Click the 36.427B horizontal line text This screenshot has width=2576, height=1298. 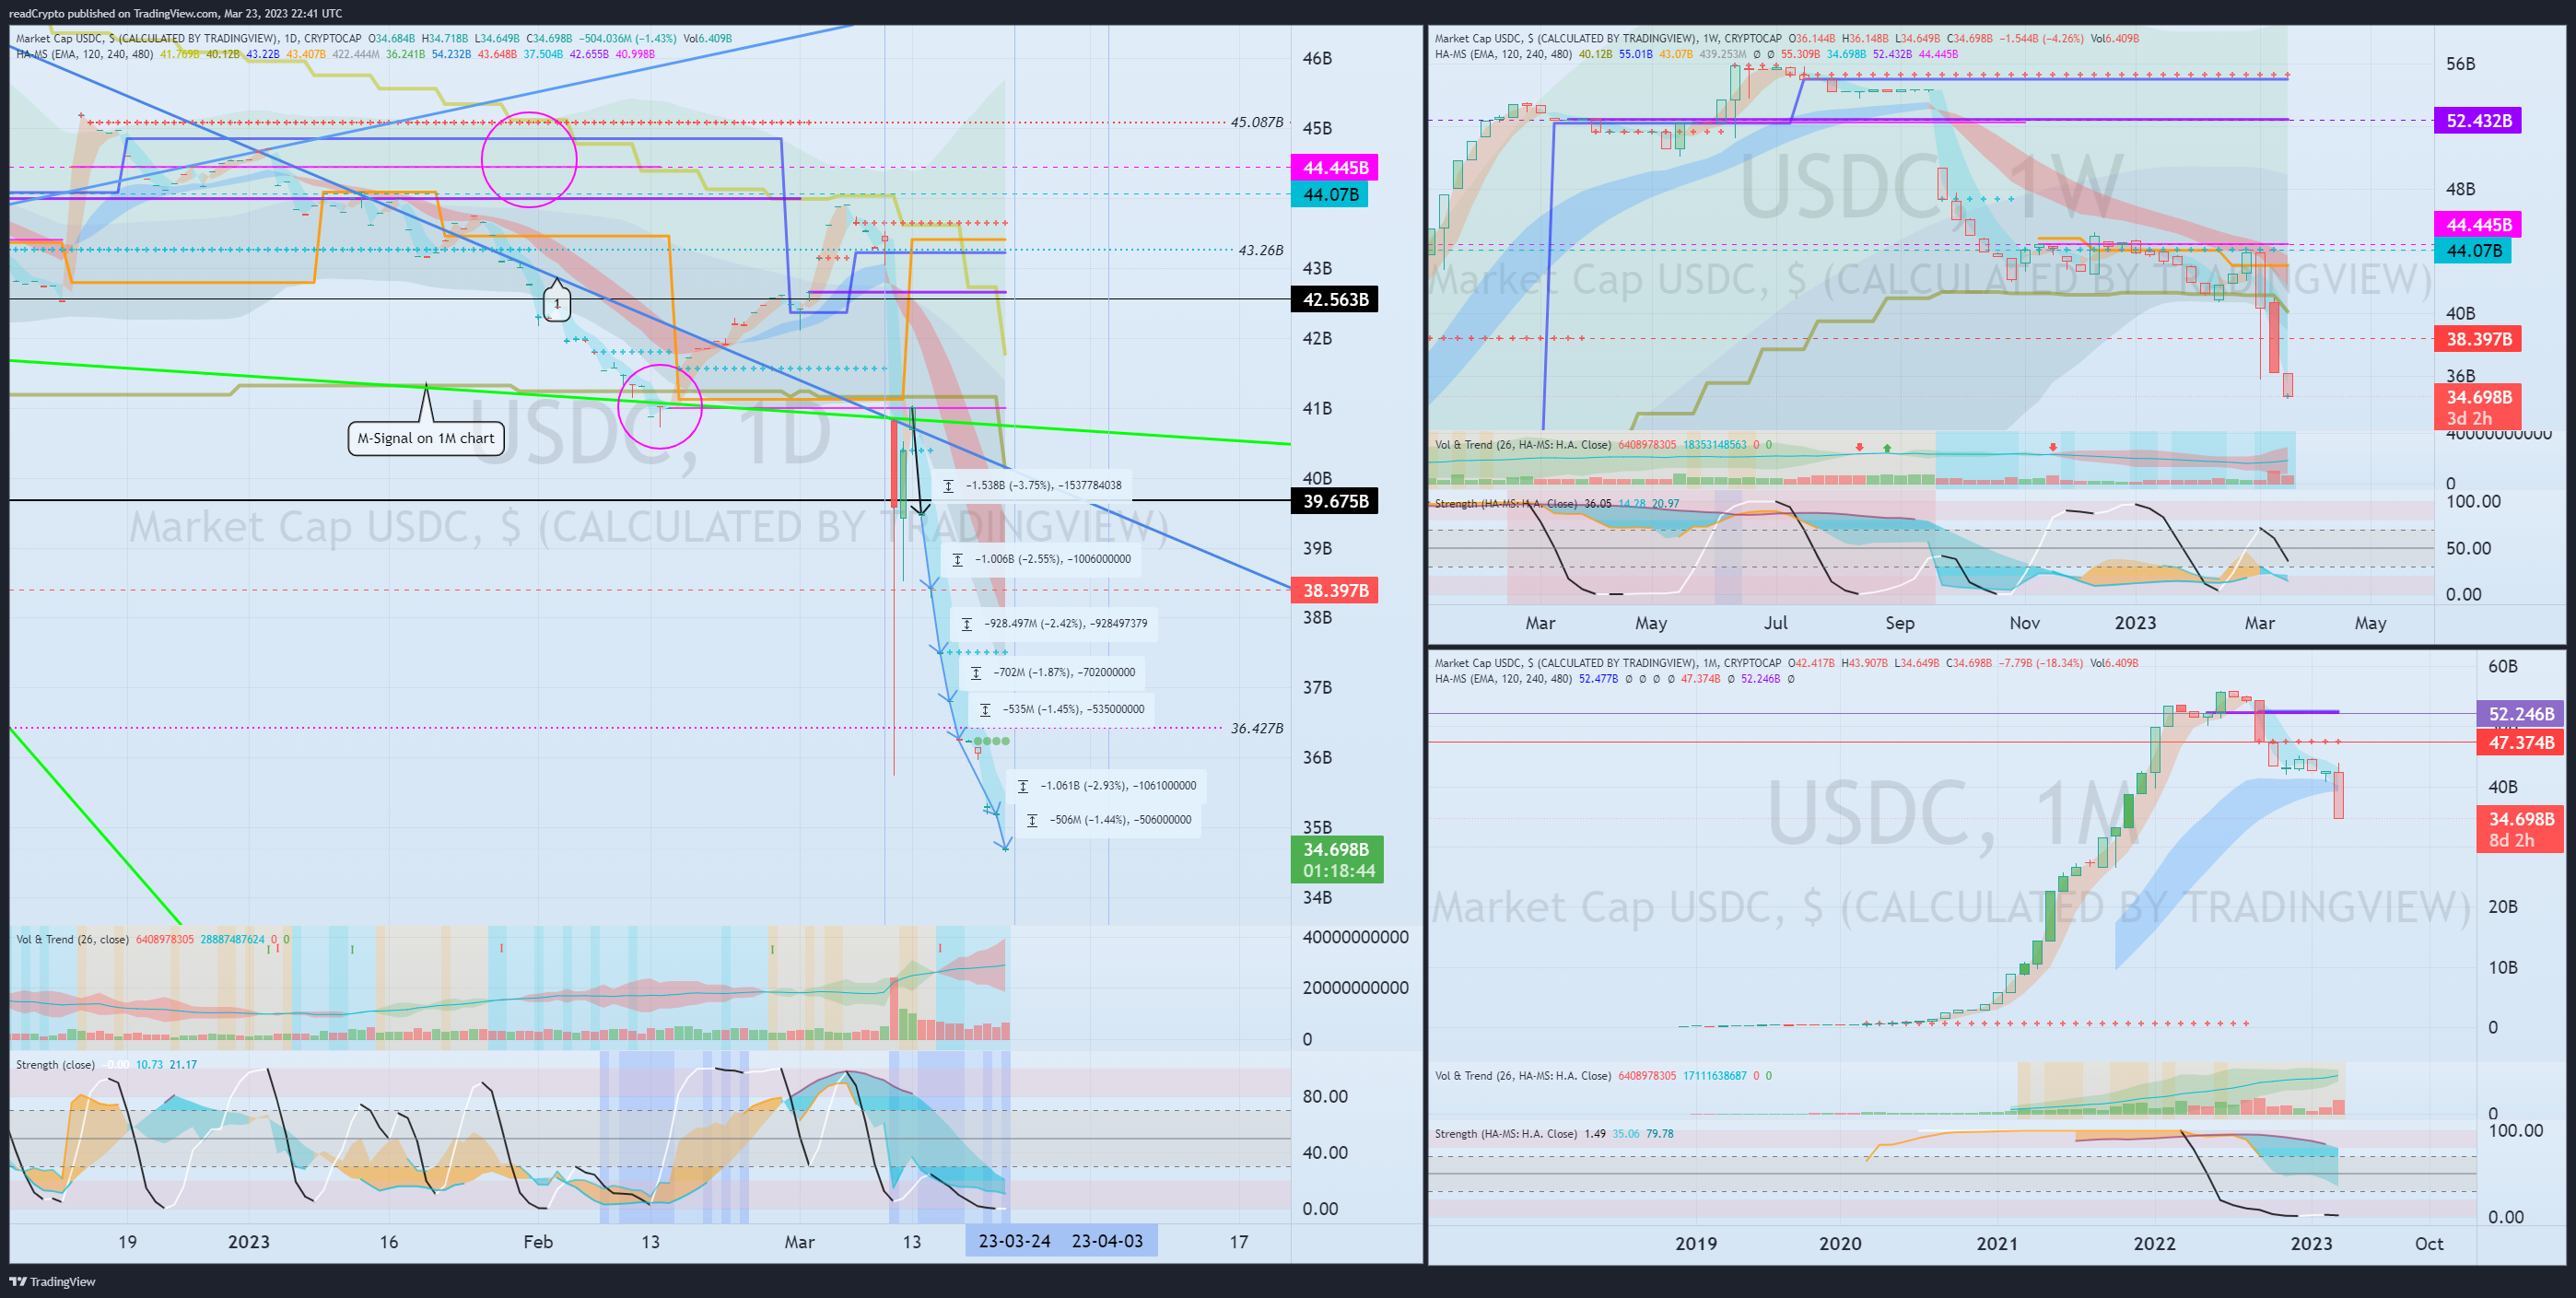[1256, 728]
